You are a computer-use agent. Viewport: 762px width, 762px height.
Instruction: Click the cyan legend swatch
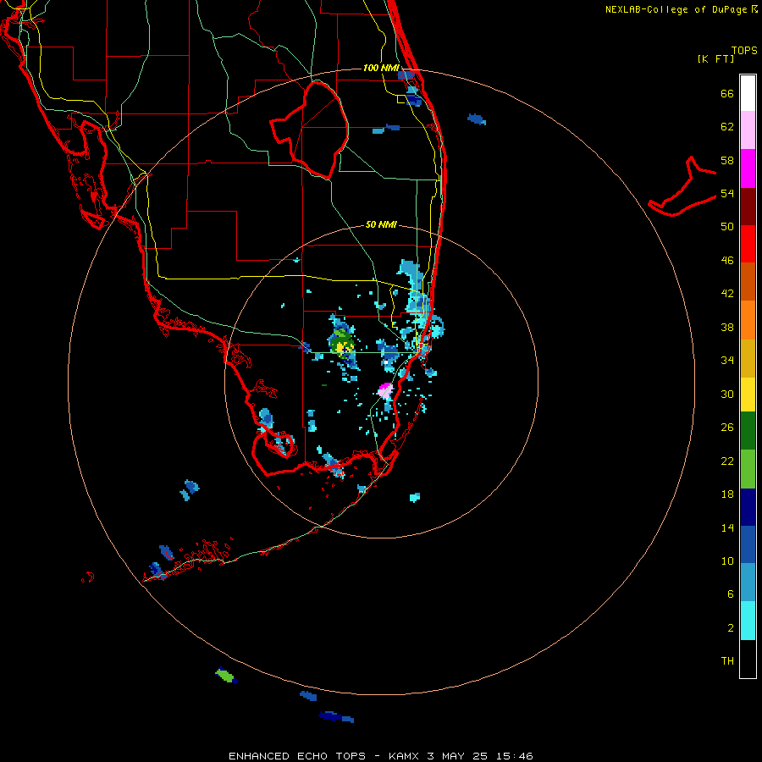(x=748, y=621)
